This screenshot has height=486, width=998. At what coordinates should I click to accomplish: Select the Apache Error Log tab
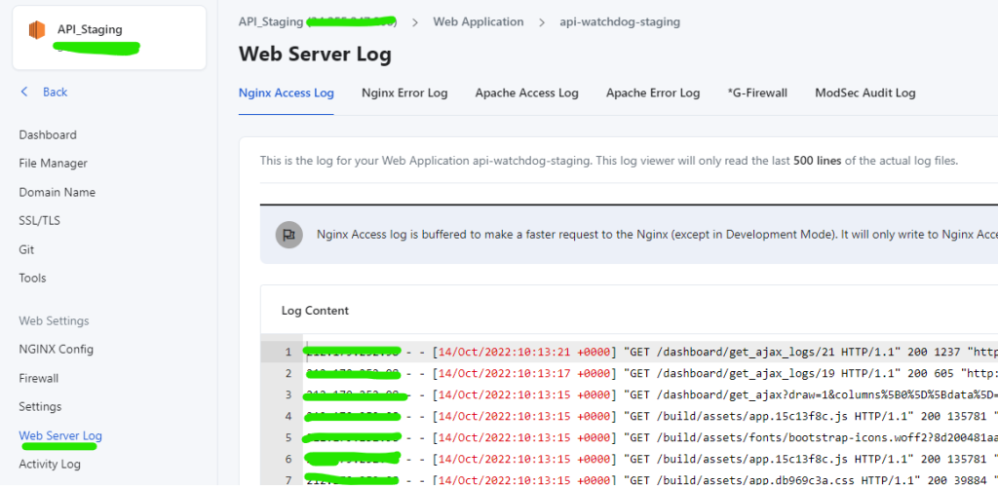pos(653,93)
